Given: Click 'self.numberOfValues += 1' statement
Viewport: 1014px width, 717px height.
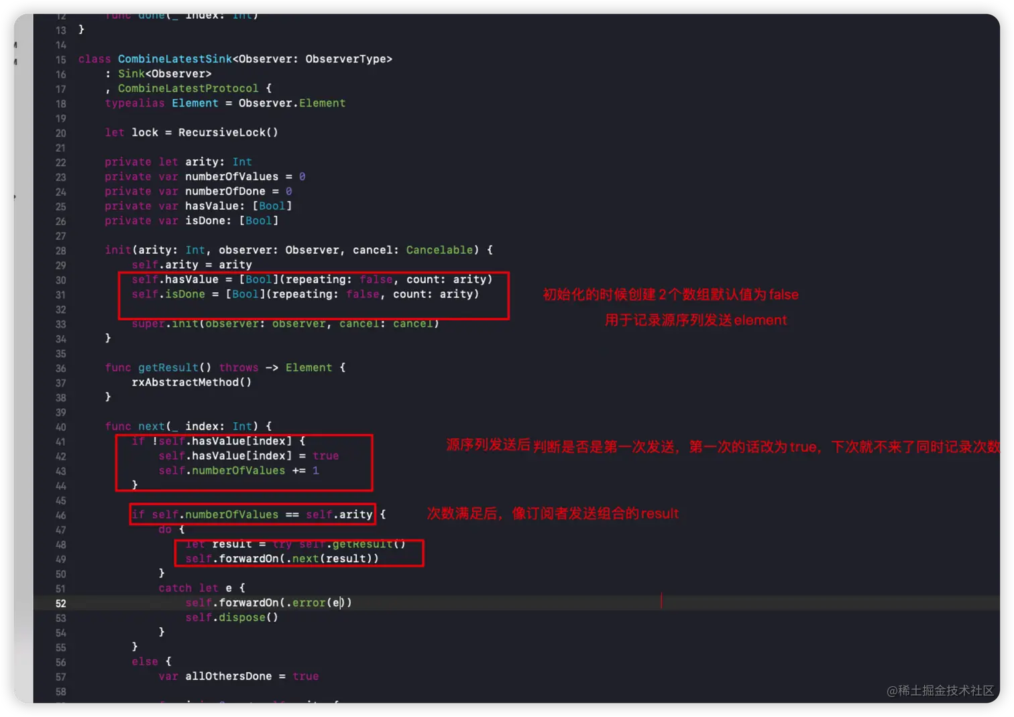Looking at the screenshot, I should pyautogui.click(x=239, y=470).
